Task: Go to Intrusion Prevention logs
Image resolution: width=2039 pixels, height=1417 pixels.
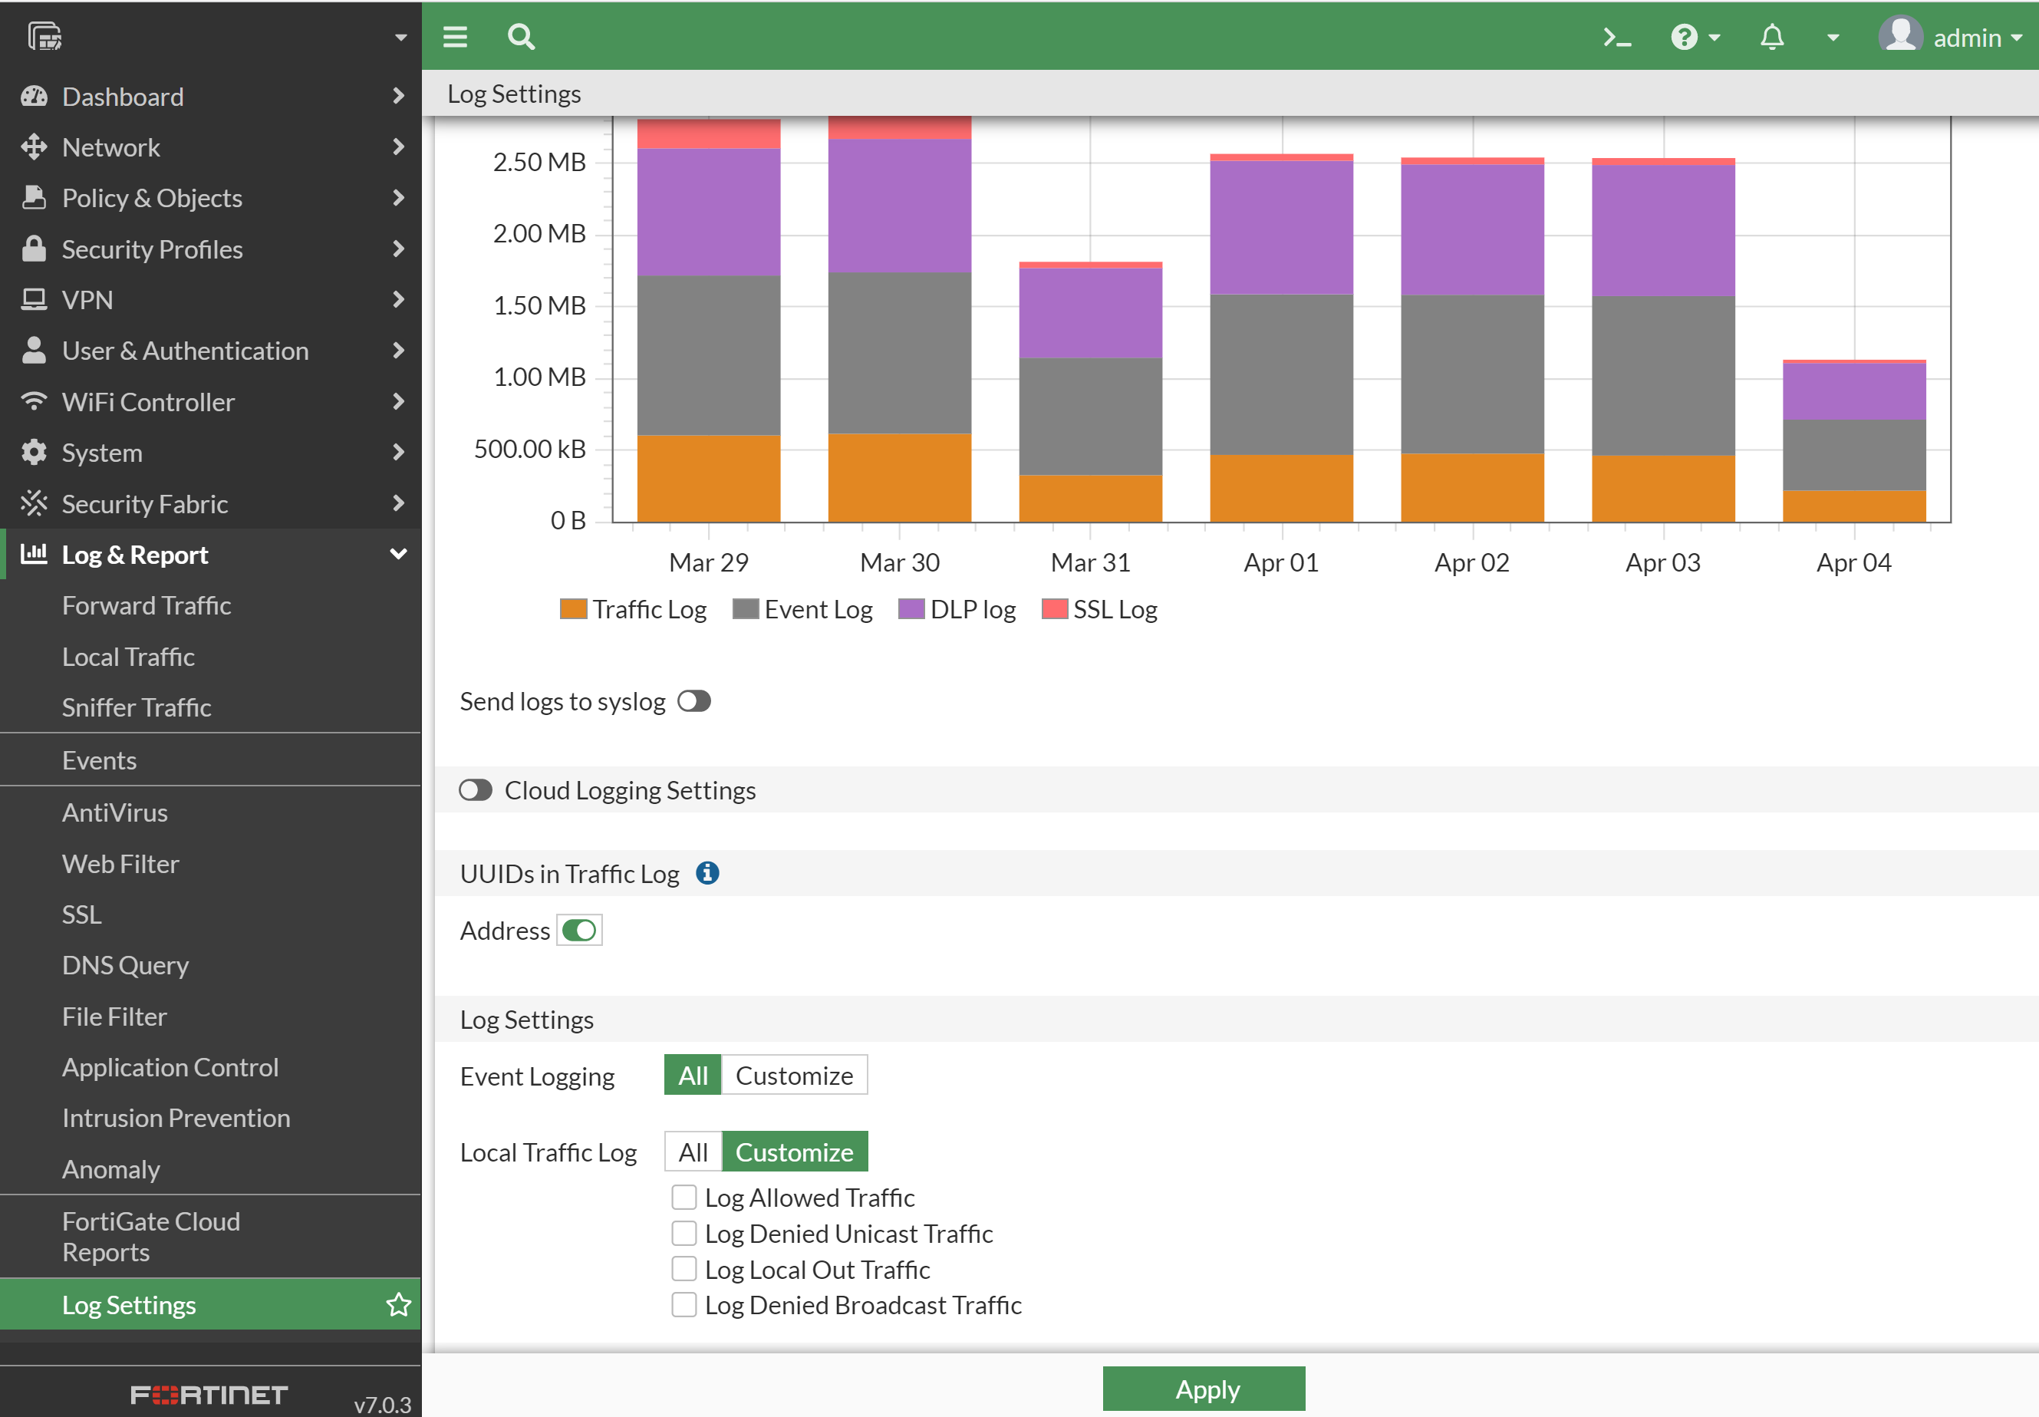Action: (176, 1118)
